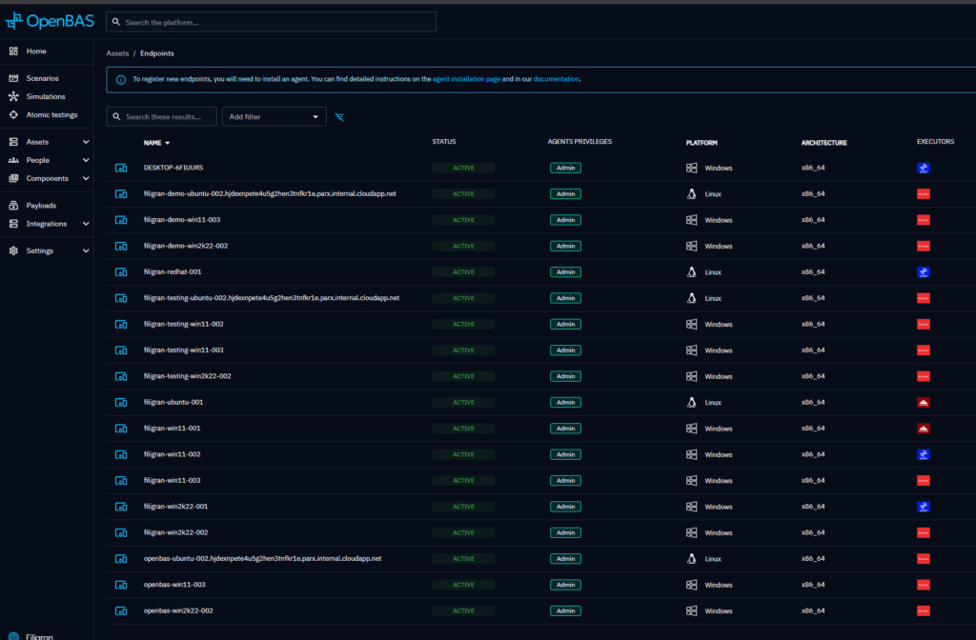The height and width of the screenshot is (640, 976).
Task: Sort by the NAME column arrow
Action: (168, 143)
